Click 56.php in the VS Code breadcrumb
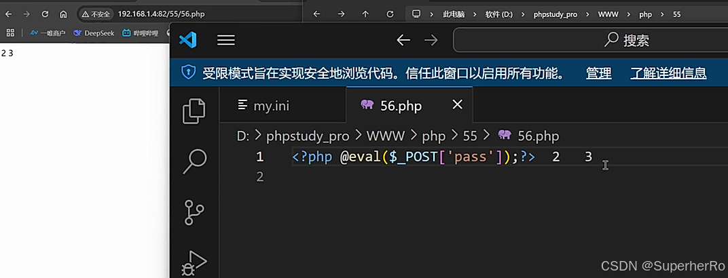Viewport: 728px width, 278px height. tap(539, 136)
